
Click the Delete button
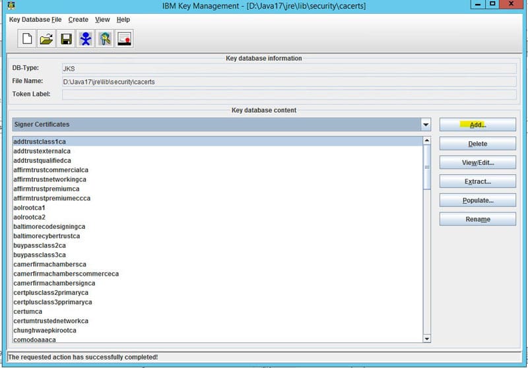[477, 144]
